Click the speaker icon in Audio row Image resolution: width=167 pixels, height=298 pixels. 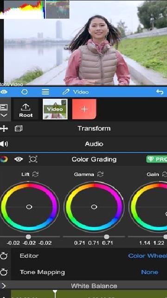(x=4, y=144)
